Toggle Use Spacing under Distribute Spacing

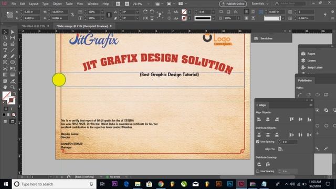[x=258, y=171]
